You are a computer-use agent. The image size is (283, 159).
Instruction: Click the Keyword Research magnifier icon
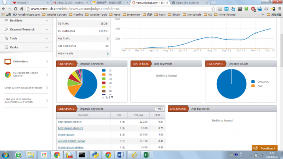click(6, 29)
